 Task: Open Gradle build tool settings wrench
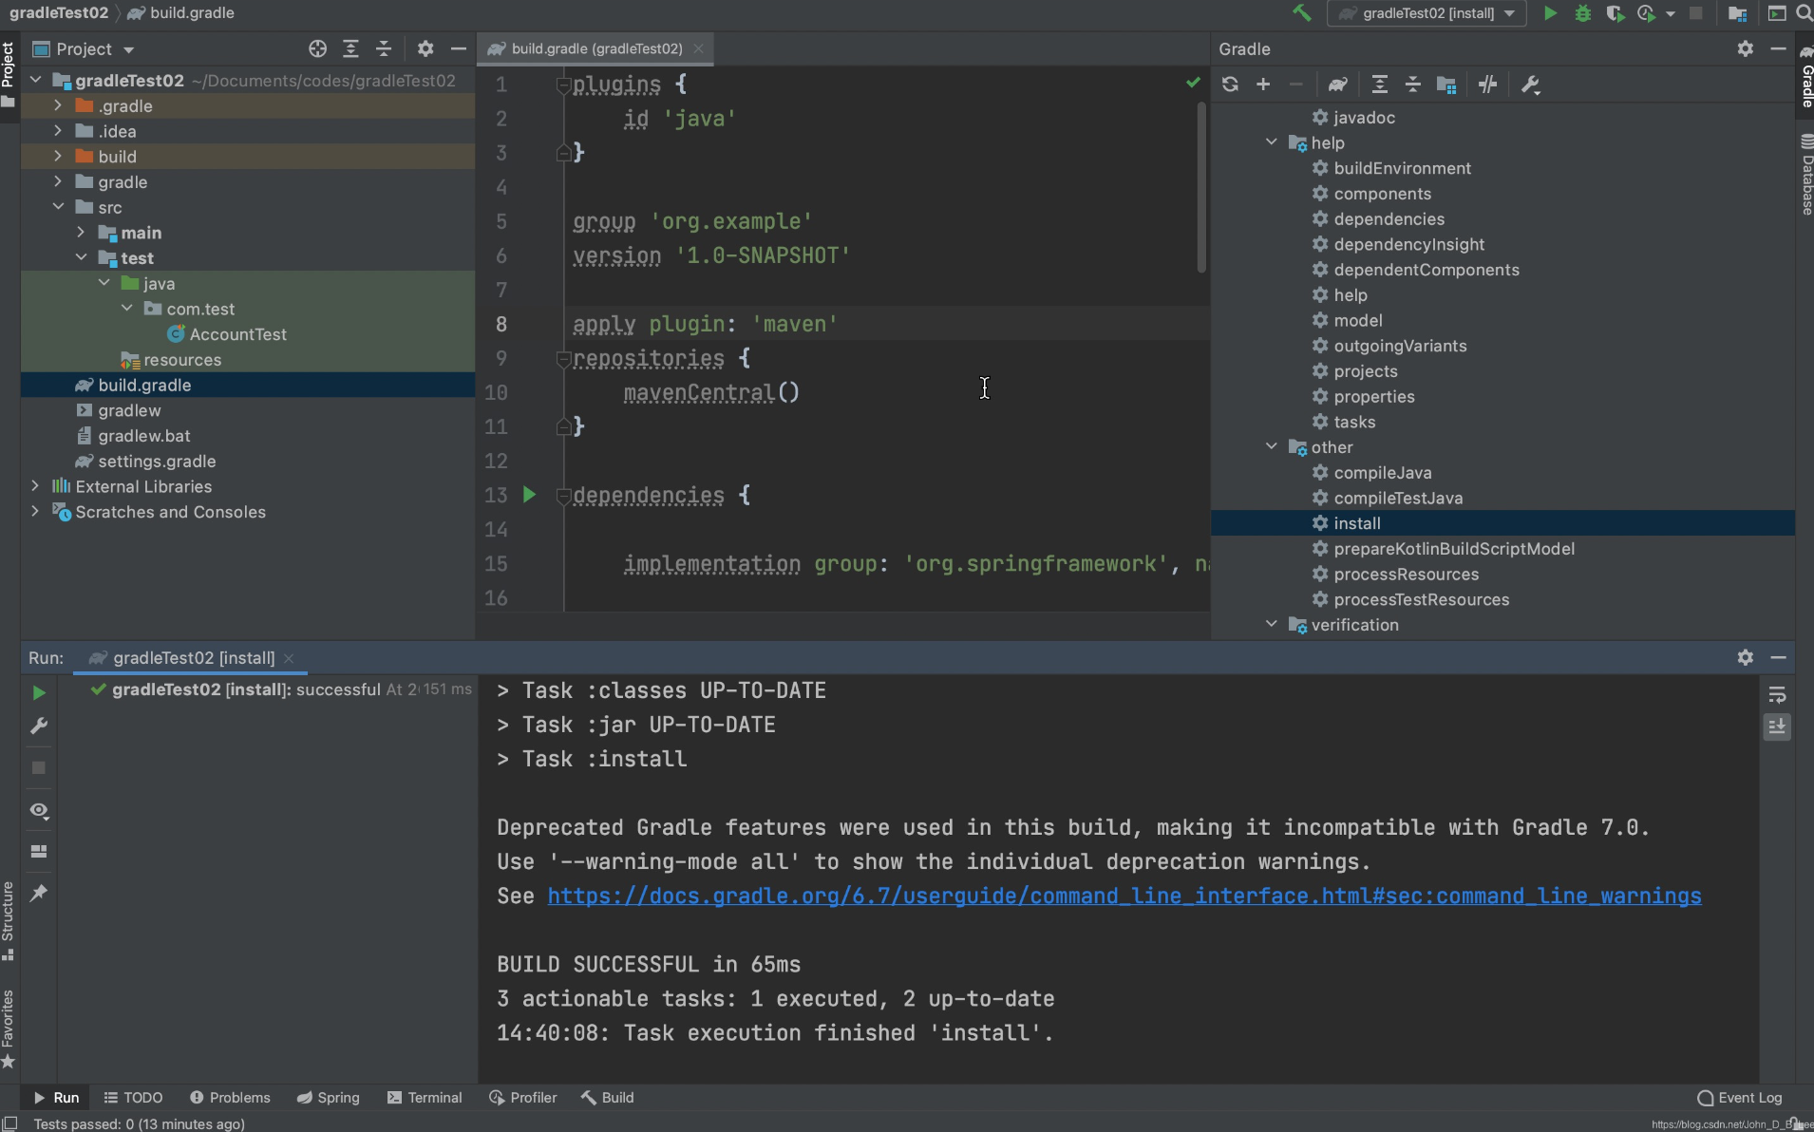[1530, 85]
